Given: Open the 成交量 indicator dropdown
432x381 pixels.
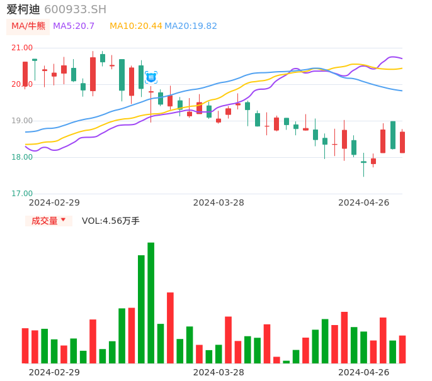Looking at the screenshot, I should pos(48,221).
